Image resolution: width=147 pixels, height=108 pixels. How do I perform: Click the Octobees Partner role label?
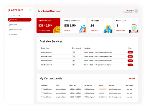(x=128, y=12)
